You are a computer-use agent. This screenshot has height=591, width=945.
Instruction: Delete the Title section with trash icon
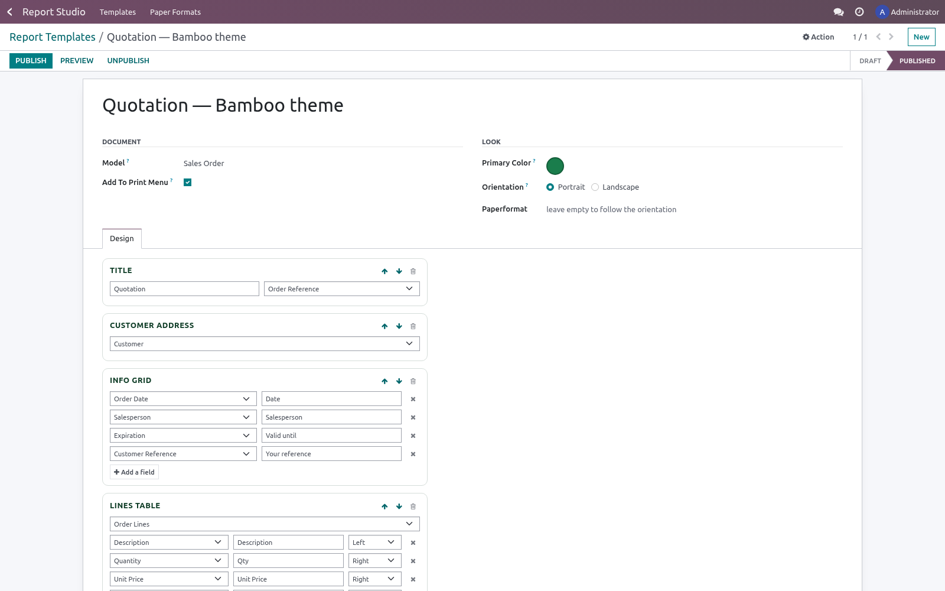pos(413,271)
